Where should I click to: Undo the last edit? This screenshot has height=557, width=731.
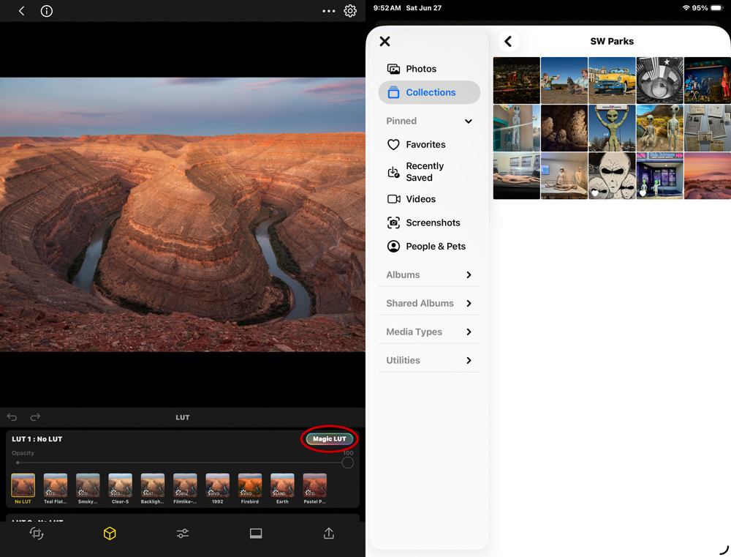coord(12,417)
